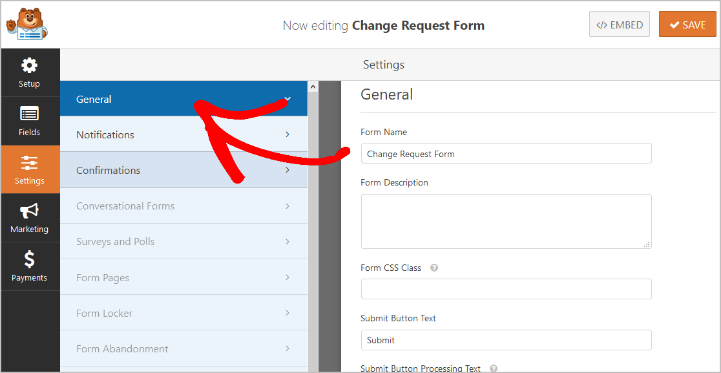The height and width of the screenshot is (373, 721).
Task: Click chevron on the Form Locker row
Action: click(288, 314)
